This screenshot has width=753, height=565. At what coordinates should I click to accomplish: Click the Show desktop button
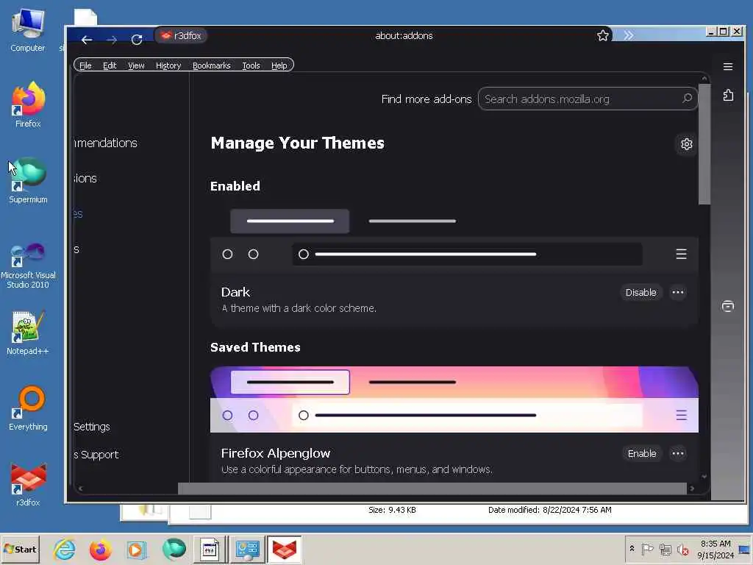[745, 549]
